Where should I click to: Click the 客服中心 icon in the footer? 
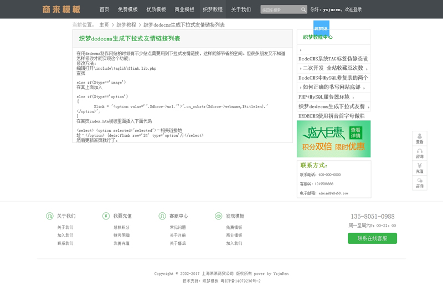pyautogui.click(x=162, y=216)
